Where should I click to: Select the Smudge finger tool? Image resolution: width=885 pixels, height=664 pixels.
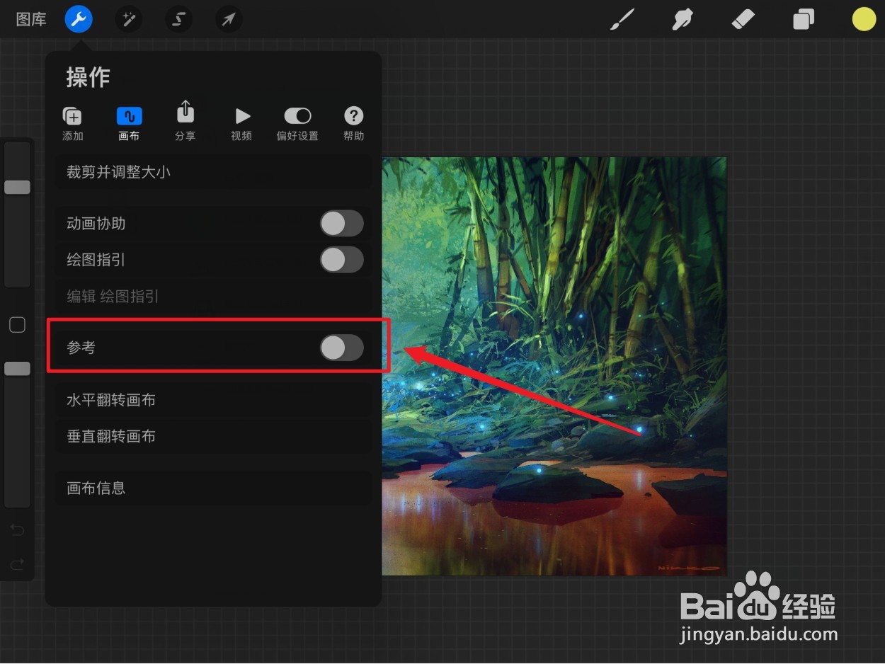tap(682, 19)
